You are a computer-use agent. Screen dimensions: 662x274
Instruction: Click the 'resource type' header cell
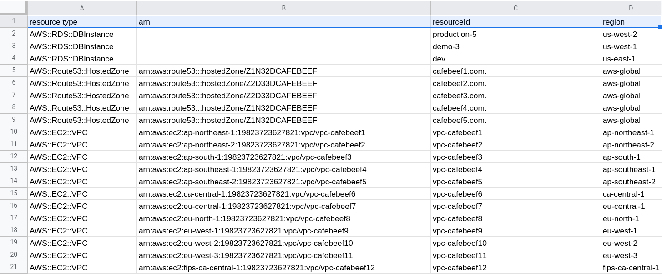coord(82,21)
